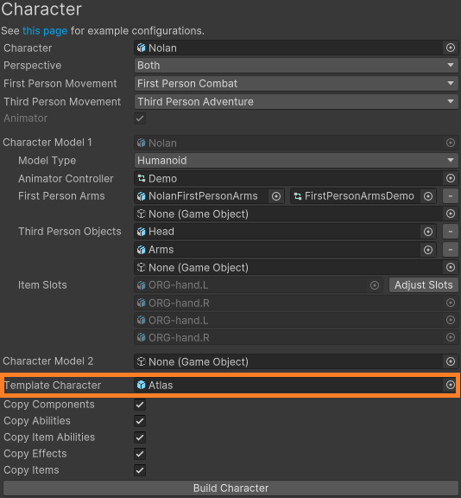Toggle Copy Abilities checkbox
461x498 pixels.
[140, 421]
